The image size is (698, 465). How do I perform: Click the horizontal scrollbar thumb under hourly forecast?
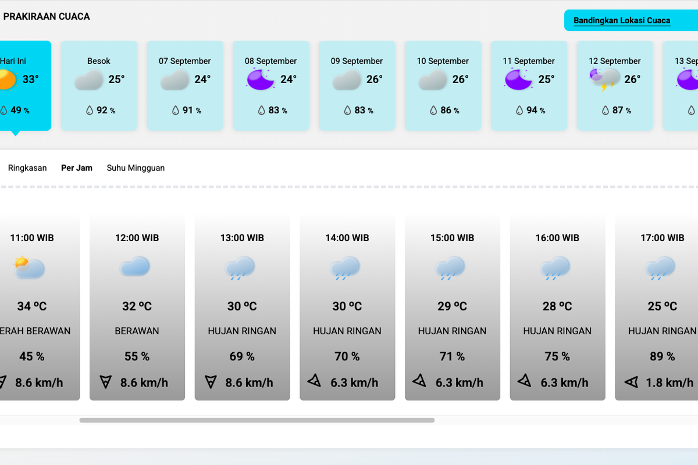[x=257, y=420]
